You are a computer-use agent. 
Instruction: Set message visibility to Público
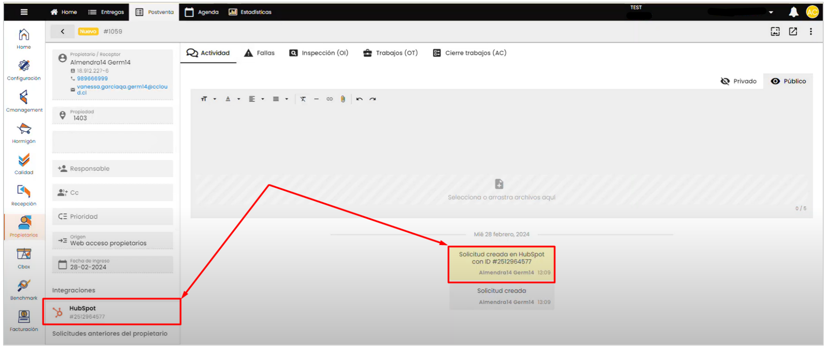tap(788, 81)
